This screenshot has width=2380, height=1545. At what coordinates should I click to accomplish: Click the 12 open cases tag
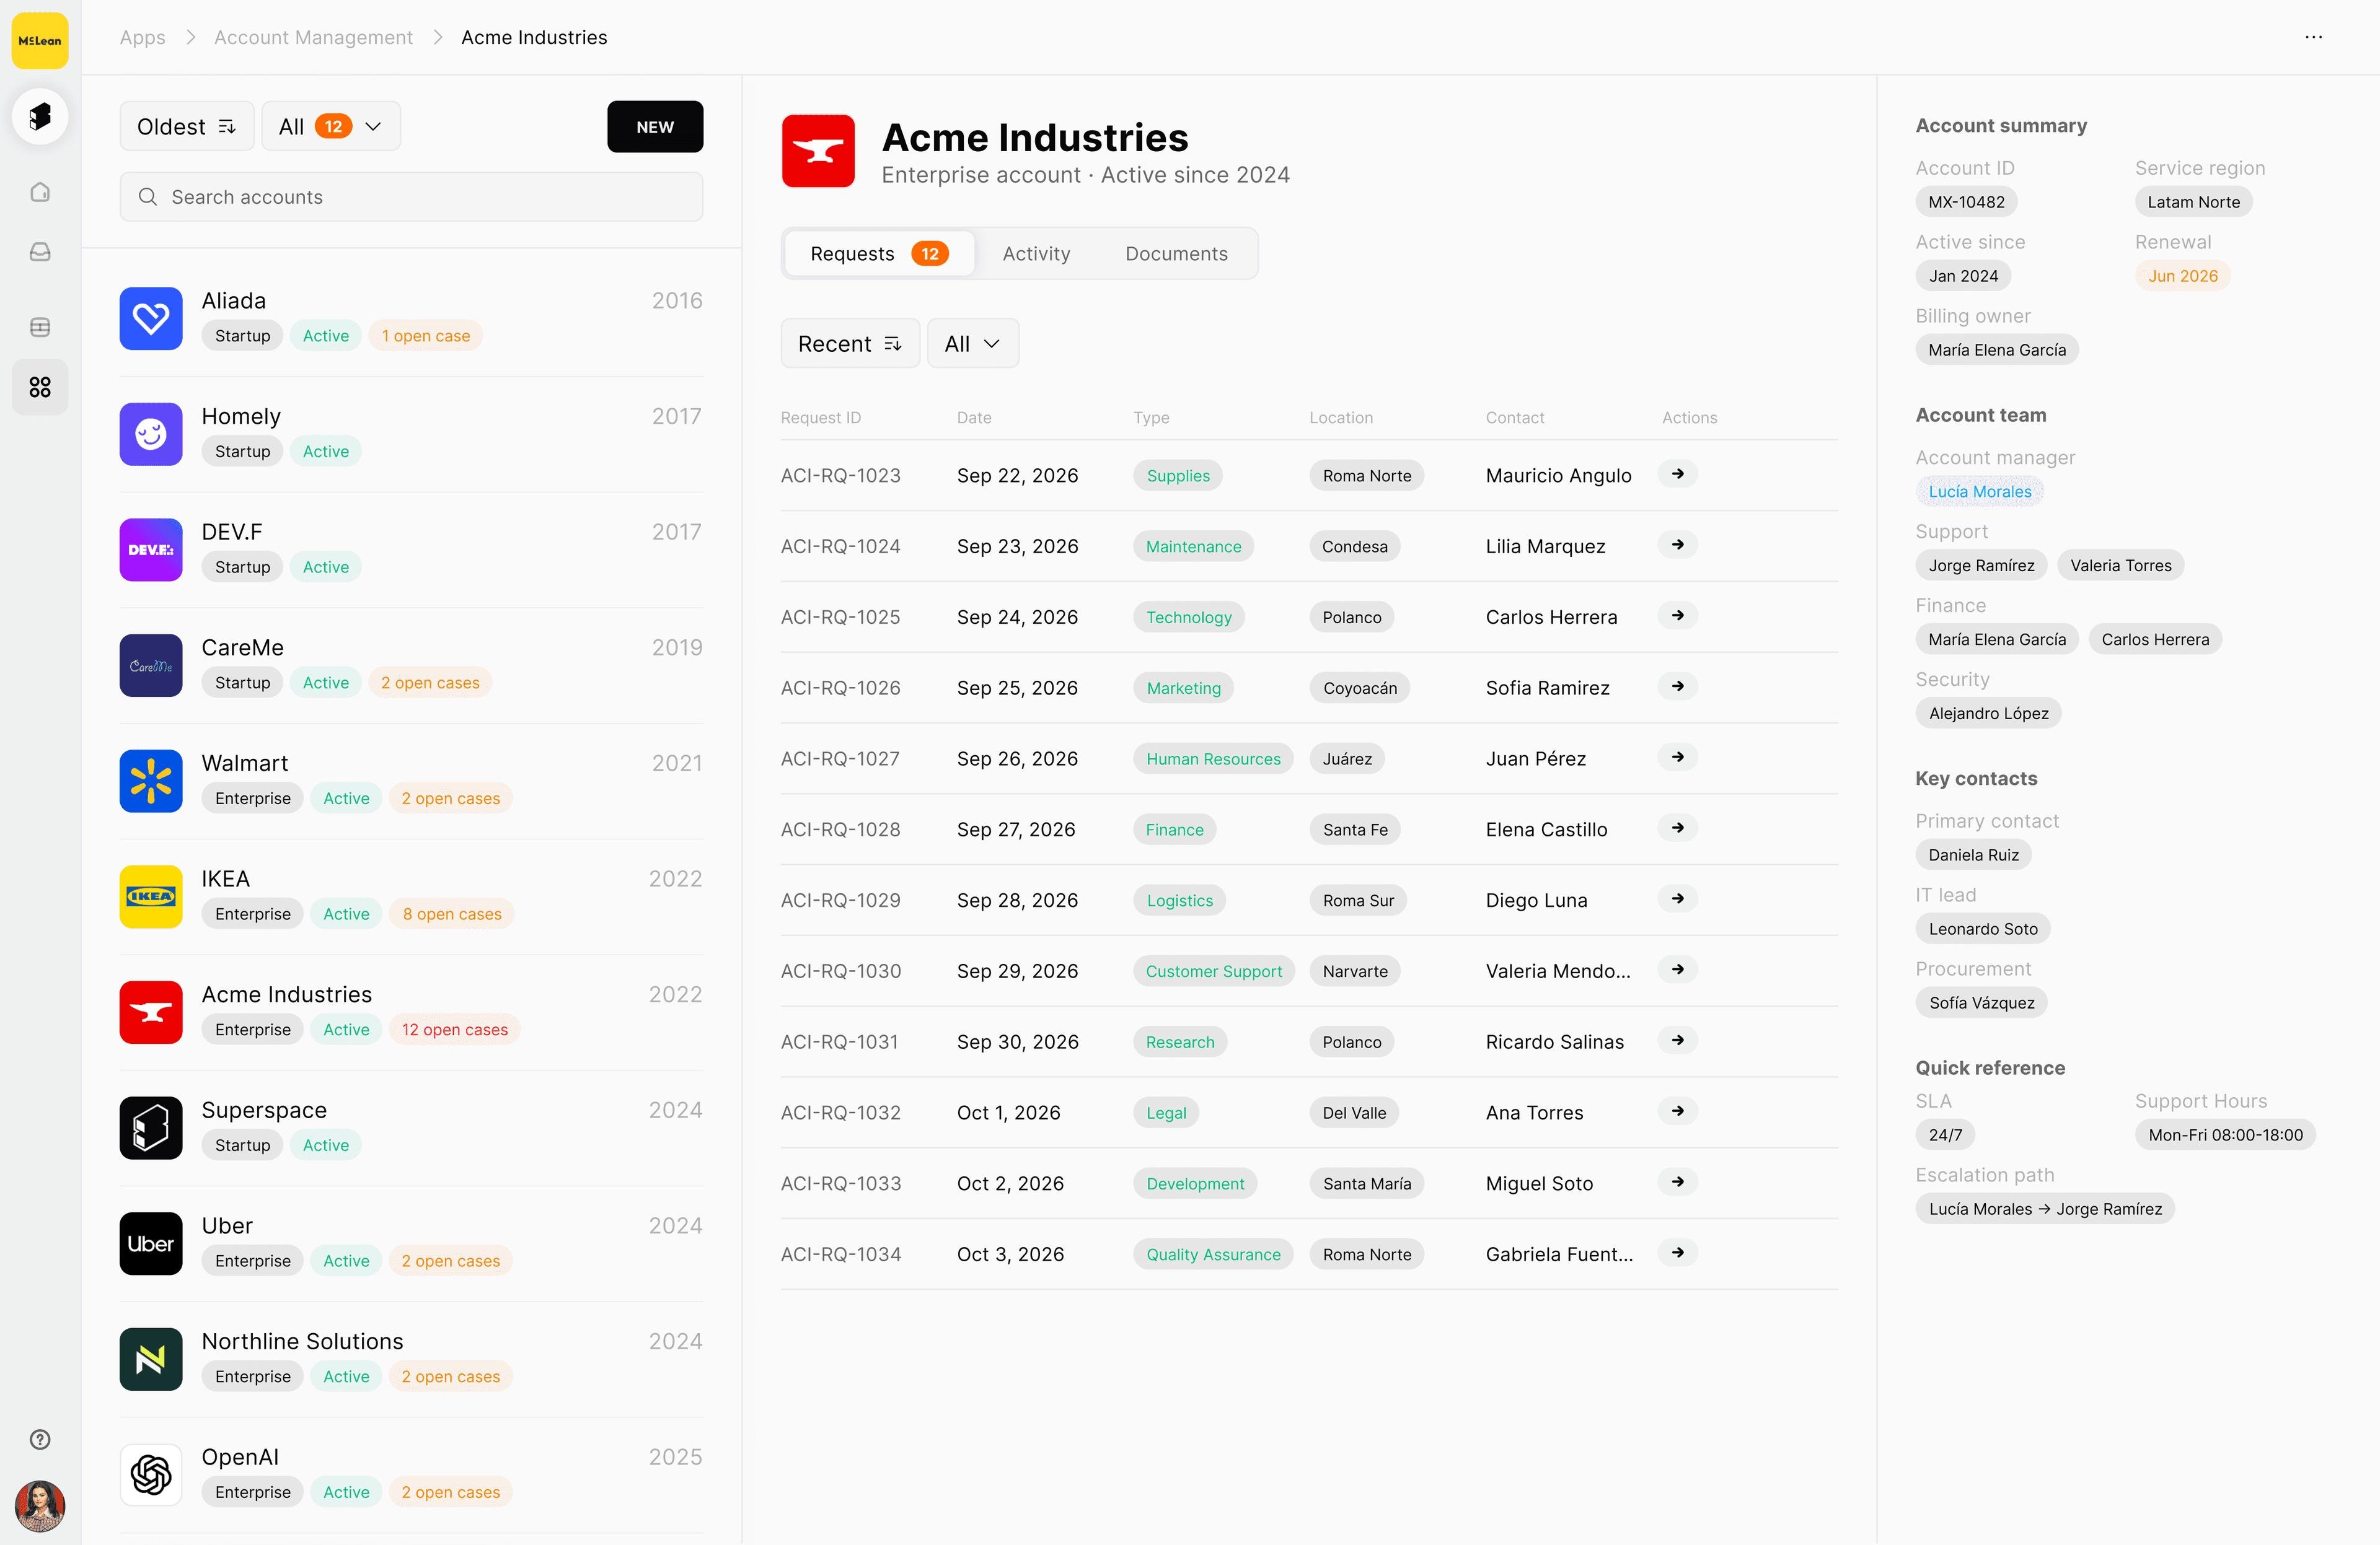pyautogui.click(x=454, y=1030)
